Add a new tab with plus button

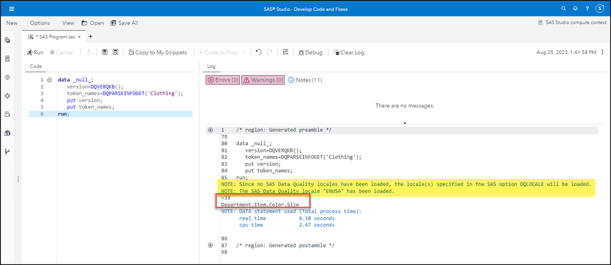91,37
